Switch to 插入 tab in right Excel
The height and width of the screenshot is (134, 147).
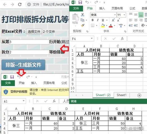102,8
